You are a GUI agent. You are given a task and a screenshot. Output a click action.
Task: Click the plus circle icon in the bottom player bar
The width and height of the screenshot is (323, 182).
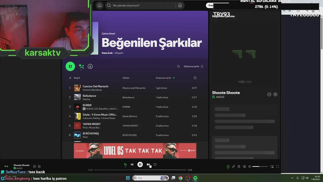[39, 166]
